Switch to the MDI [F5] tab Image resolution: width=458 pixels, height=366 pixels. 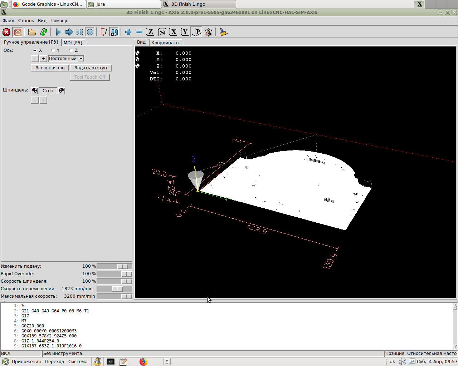tap(73, 43)
